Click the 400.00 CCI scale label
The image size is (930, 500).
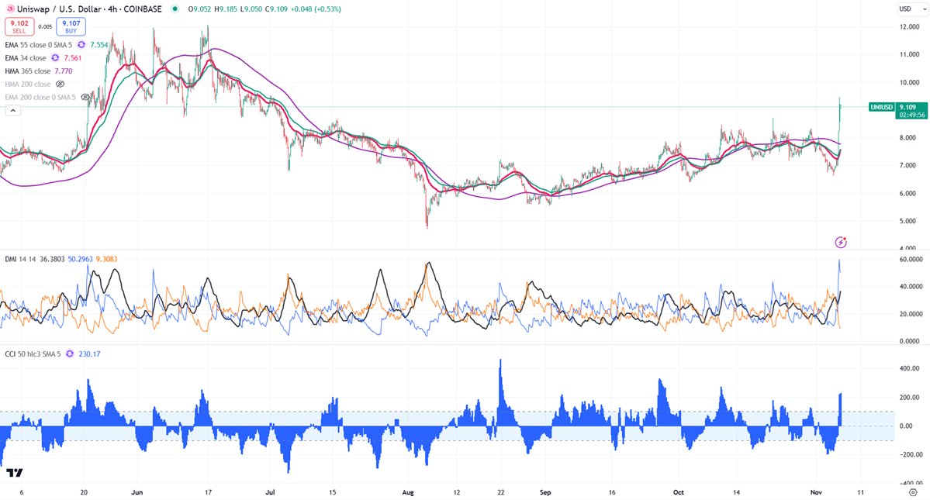pyautogui.click(x=910, y=368)
